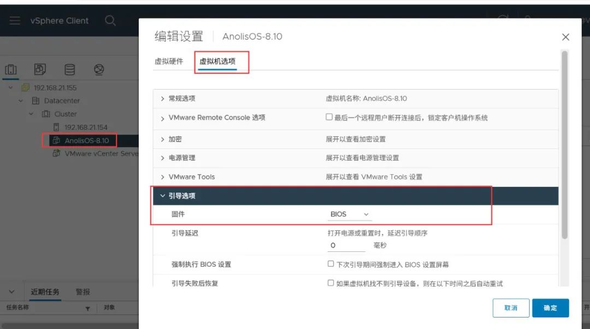The height and width of the screenshot is (329, 590).
Task: Click VM icon beside AnolisOS-8.10
Action: tap(56, 140)
